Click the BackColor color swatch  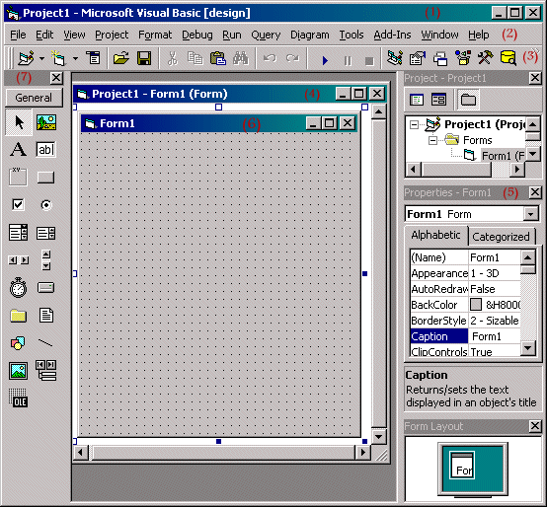pos(476,304)
